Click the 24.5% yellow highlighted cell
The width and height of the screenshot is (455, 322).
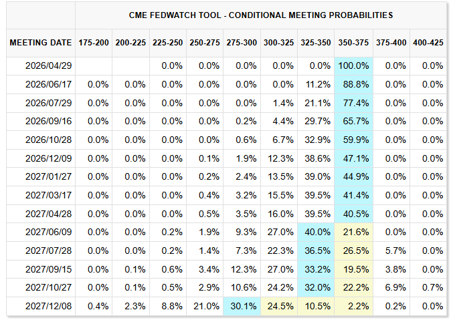279,307
